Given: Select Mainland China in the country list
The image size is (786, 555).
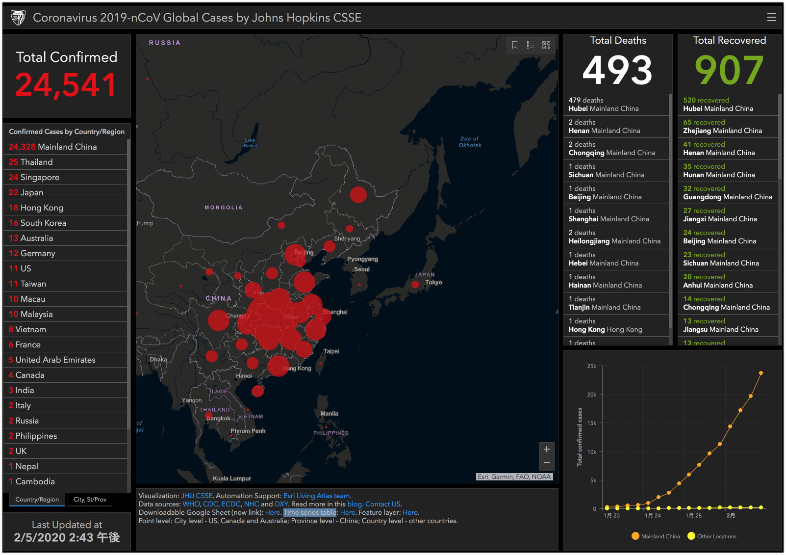Looking at the screenshot, I should coord(52,147).
